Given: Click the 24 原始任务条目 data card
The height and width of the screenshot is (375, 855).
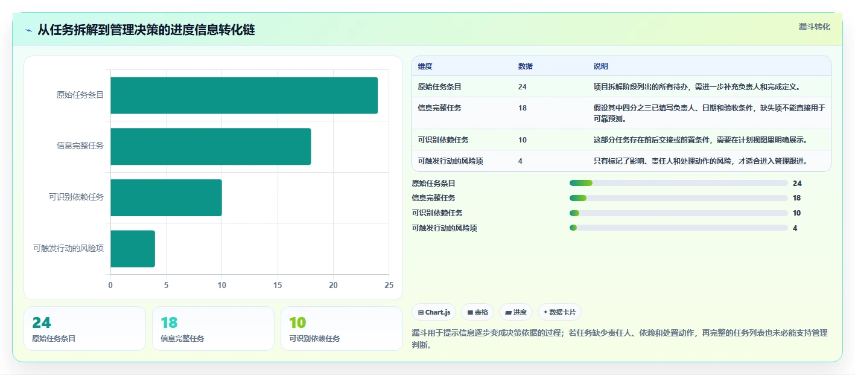Looking at the screenshot, I should point(84,329).
